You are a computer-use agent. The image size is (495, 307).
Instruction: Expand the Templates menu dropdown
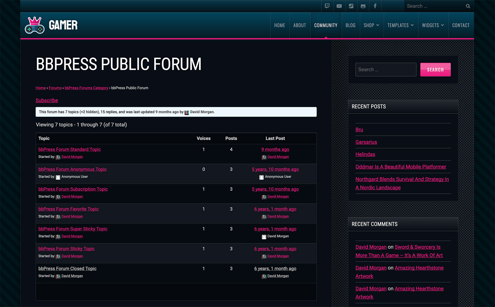click(x=401, y=25)
